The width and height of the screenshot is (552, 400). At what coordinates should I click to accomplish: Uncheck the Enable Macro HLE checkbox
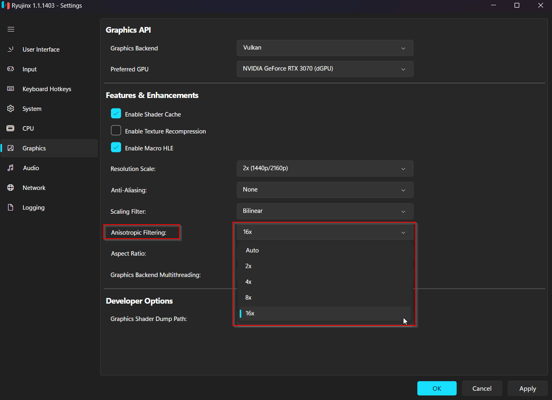[116, 148]
